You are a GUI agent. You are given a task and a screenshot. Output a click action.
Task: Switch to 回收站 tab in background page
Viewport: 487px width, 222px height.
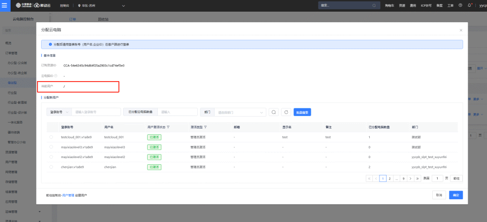103,19
